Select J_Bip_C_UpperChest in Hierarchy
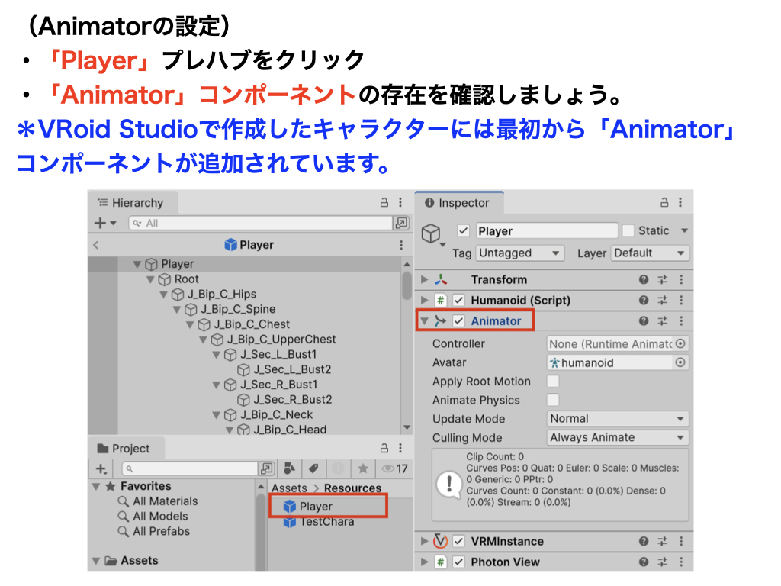781x586 pixels. pos(281,340)
